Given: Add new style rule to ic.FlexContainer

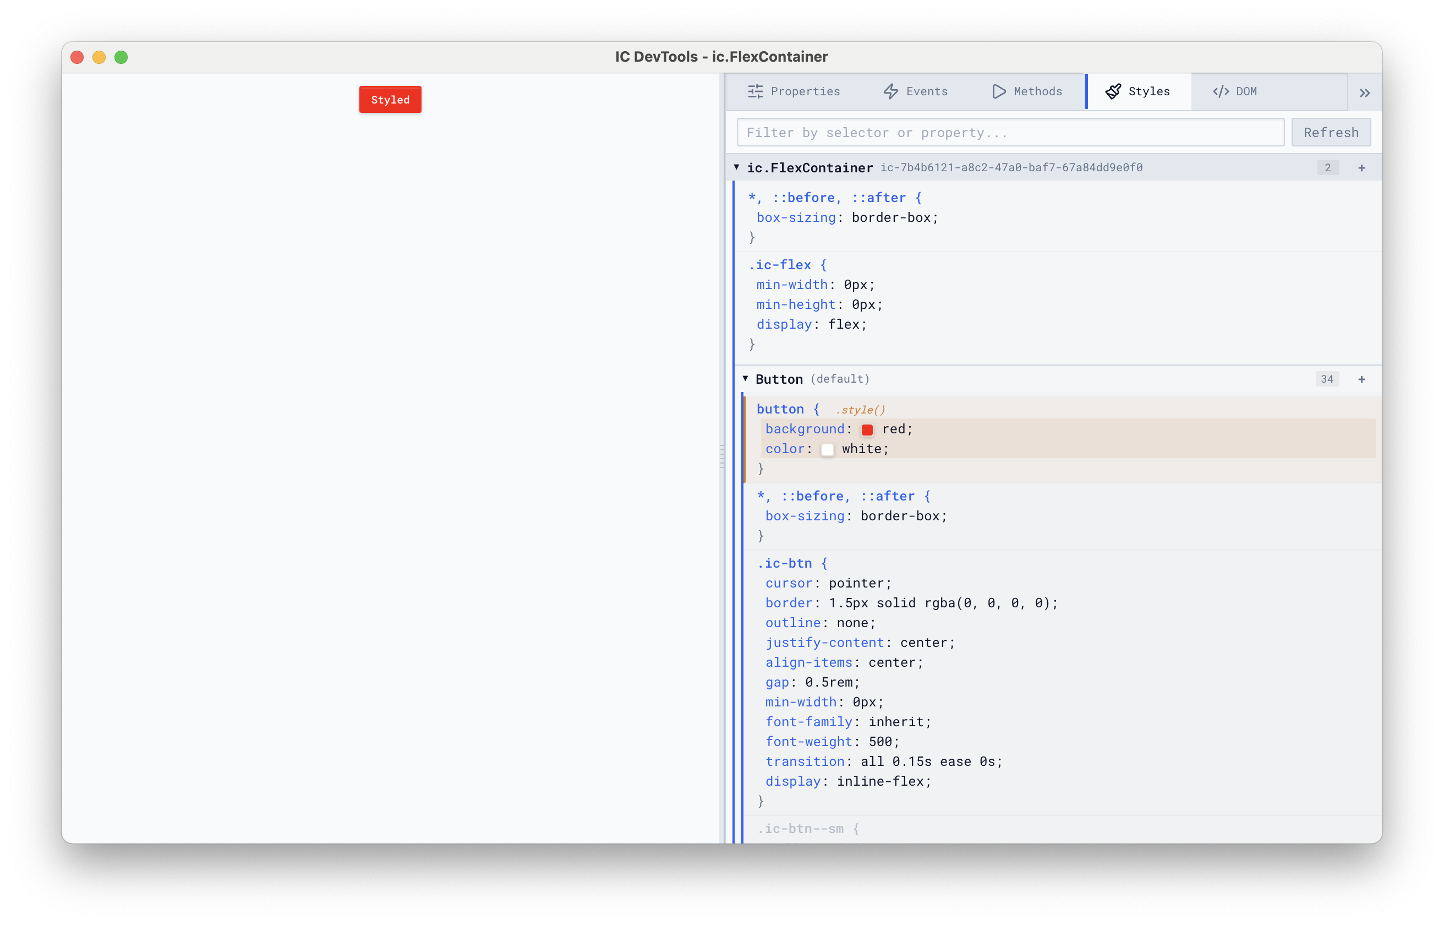Looking at the screenshot, I should (1361, 167).
